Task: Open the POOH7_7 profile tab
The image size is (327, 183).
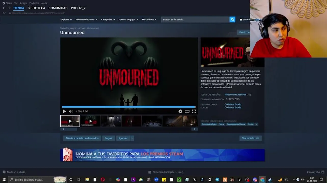Action: pos(78,8)
